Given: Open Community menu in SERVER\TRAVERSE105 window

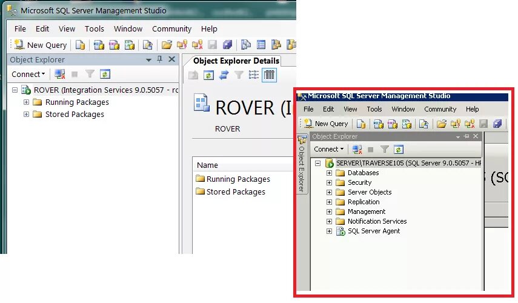Looking at the screenshot, I should click(x=440, y=109).
